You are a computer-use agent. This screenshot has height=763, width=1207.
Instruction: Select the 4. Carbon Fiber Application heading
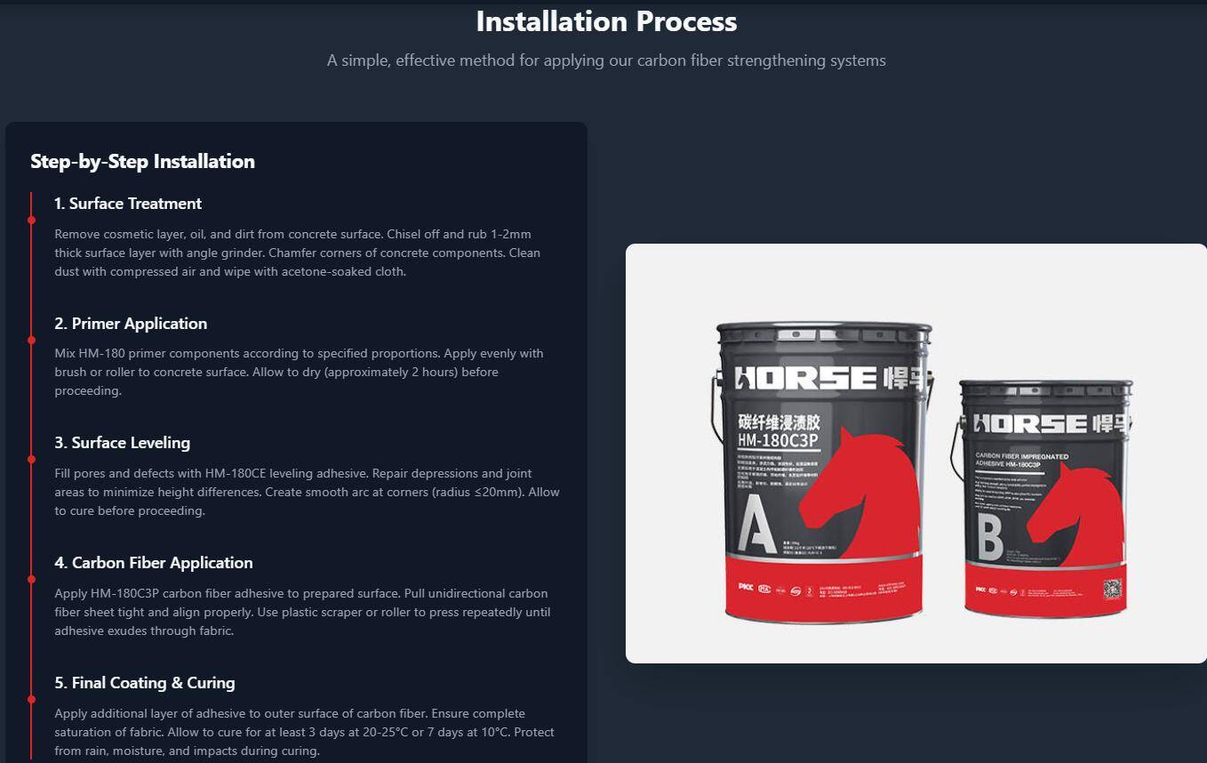154,563
